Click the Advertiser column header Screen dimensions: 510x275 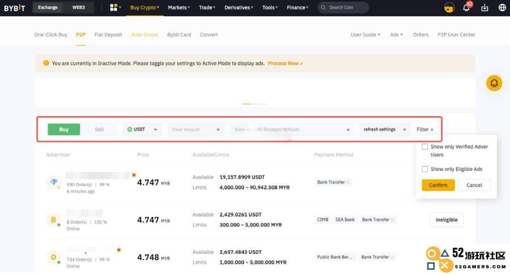[x=58, y=155]
